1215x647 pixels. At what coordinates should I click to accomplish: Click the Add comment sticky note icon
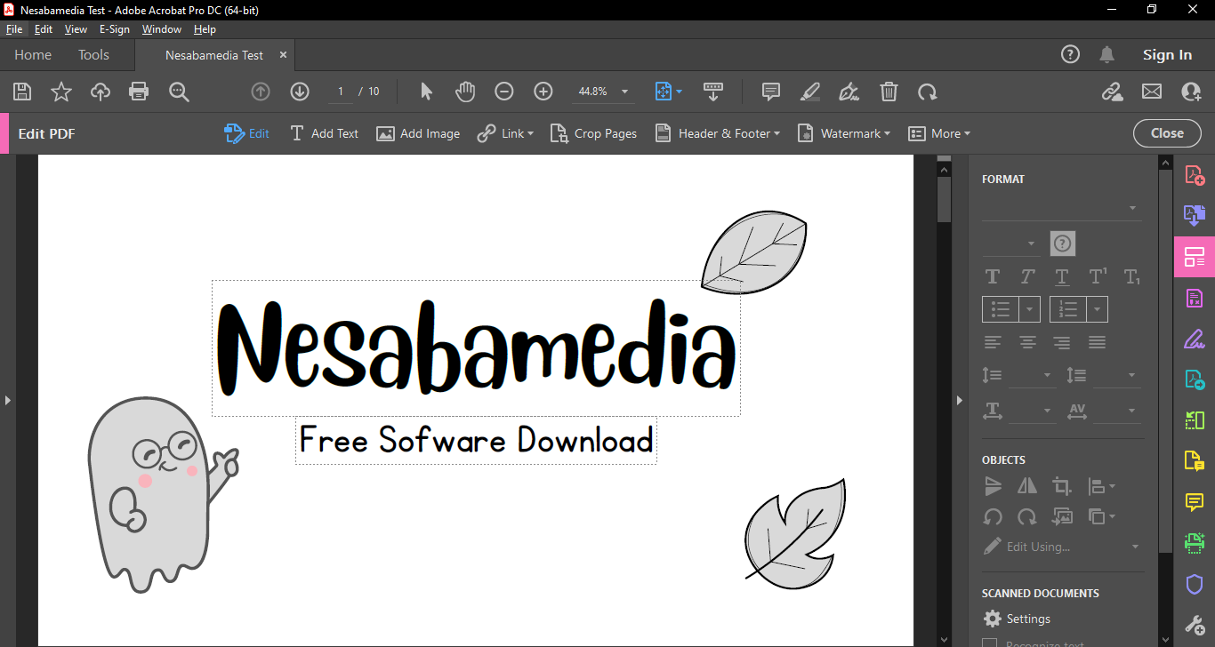click(x=771, y=92)
